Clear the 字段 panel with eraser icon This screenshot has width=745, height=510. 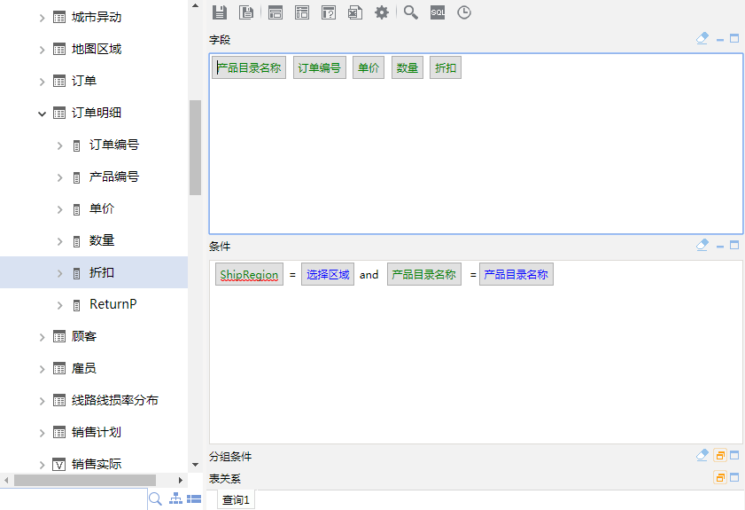point(702,38)
